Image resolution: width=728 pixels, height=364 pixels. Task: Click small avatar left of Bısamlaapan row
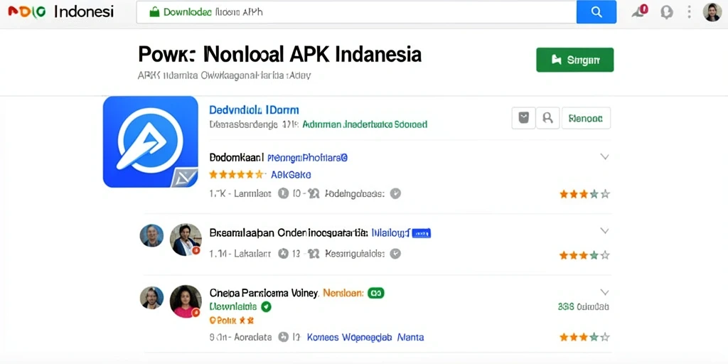pos(151,235)
